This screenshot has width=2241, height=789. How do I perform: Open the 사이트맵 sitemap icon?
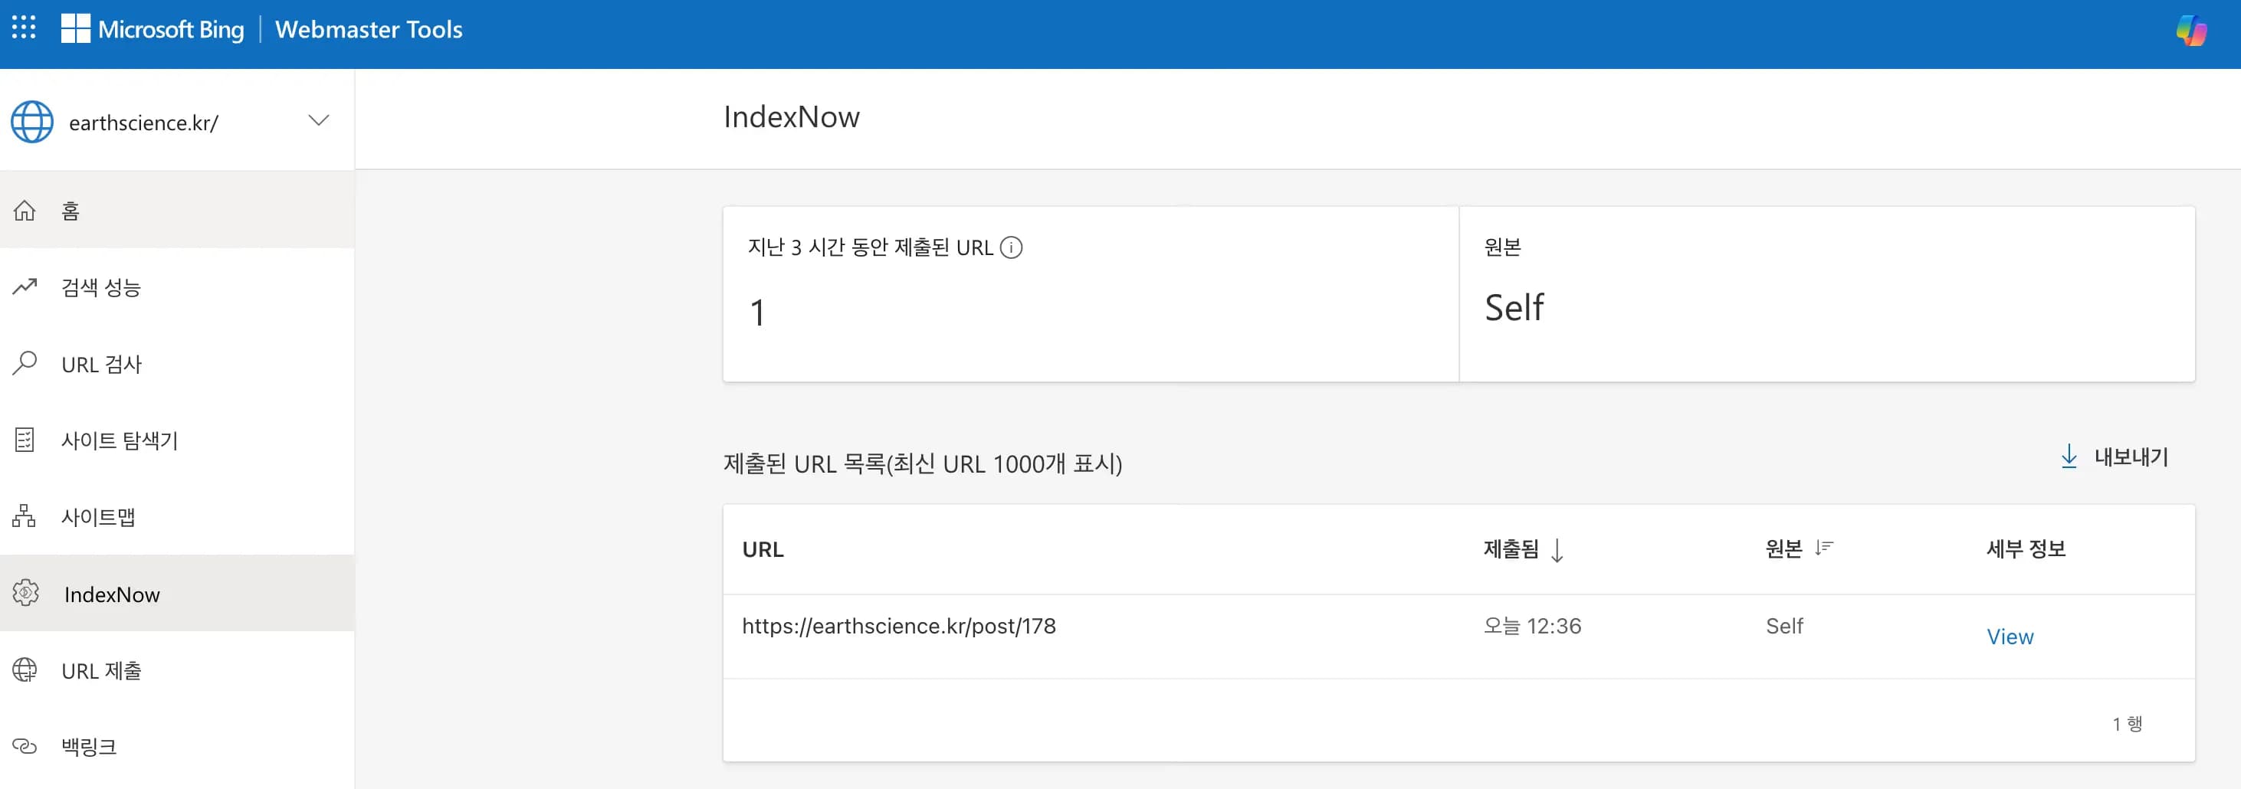[x=25, y=516]
